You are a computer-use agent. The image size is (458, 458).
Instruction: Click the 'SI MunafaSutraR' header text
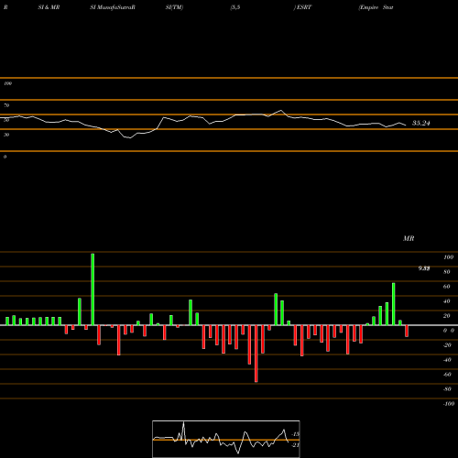coord(113,7)
